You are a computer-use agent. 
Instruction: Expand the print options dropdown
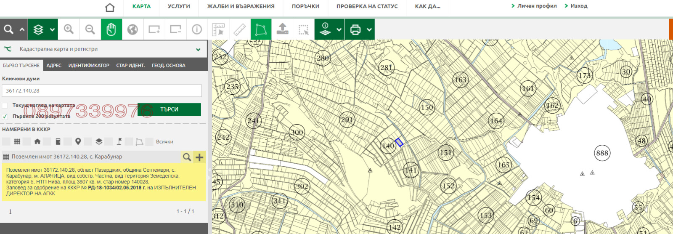pos(369,29)
